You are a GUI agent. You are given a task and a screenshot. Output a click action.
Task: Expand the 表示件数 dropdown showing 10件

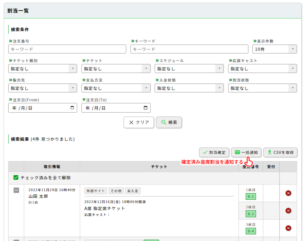click(274, 49)
